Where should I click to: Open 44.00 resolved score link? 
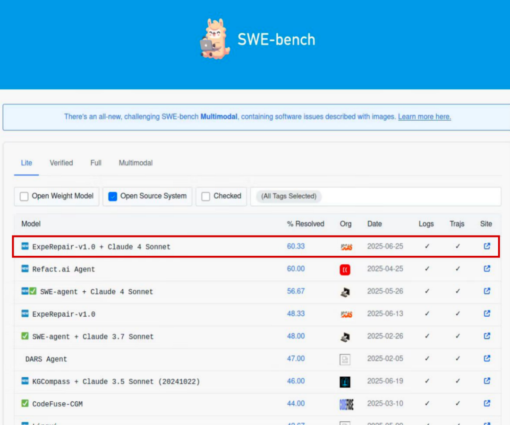point(296,404)
